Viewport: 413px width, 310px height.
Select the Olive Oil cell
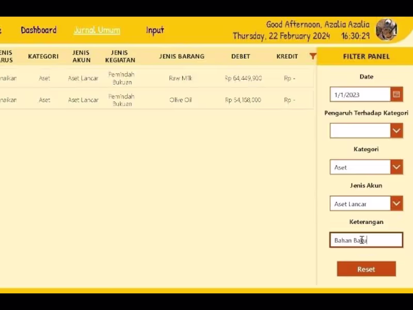181,100
